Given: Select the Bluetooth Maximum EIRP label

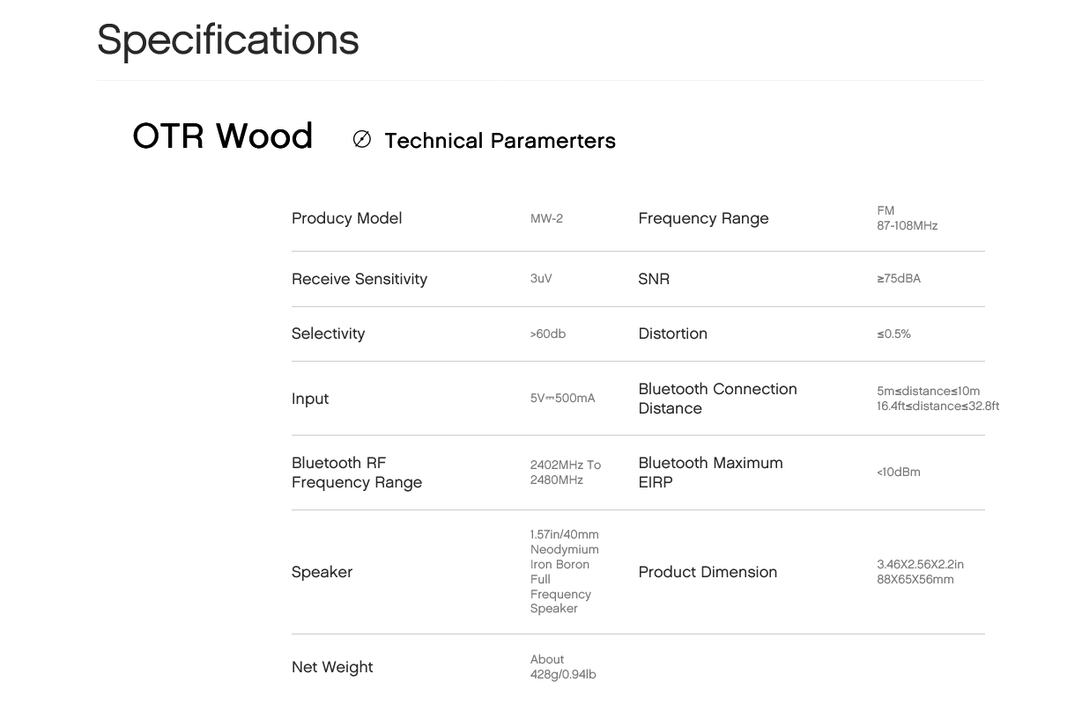Looking at the screenshot, I should [x=710, y=473].
